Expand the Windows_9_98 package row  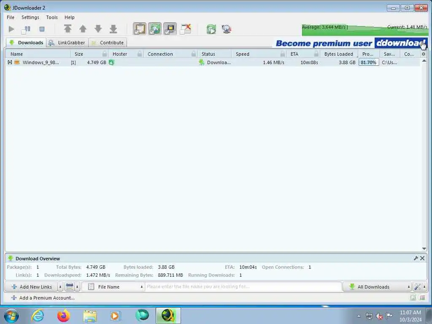coord(10,62)
